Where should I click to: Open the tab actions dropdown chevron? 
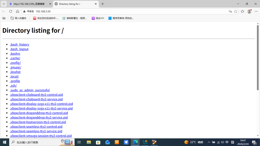pos(4,4)
